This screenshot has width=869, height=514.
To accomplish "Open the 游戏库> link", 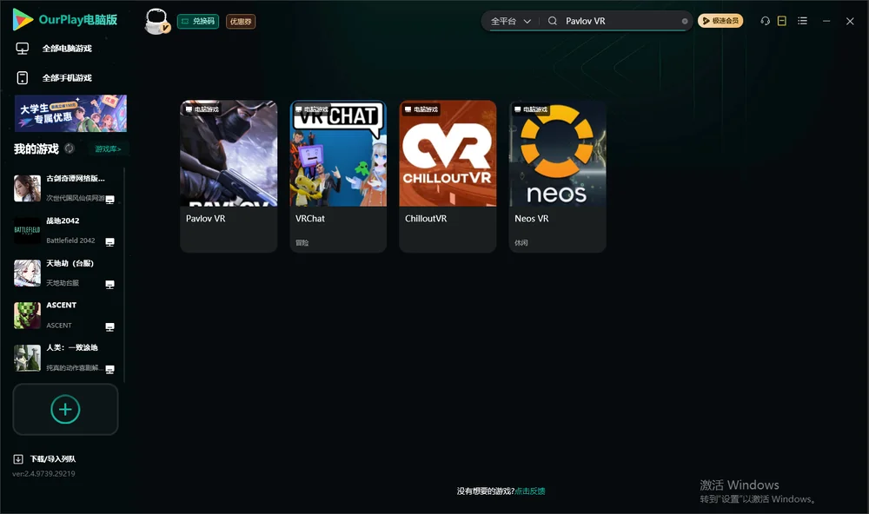I will [108, 148].
